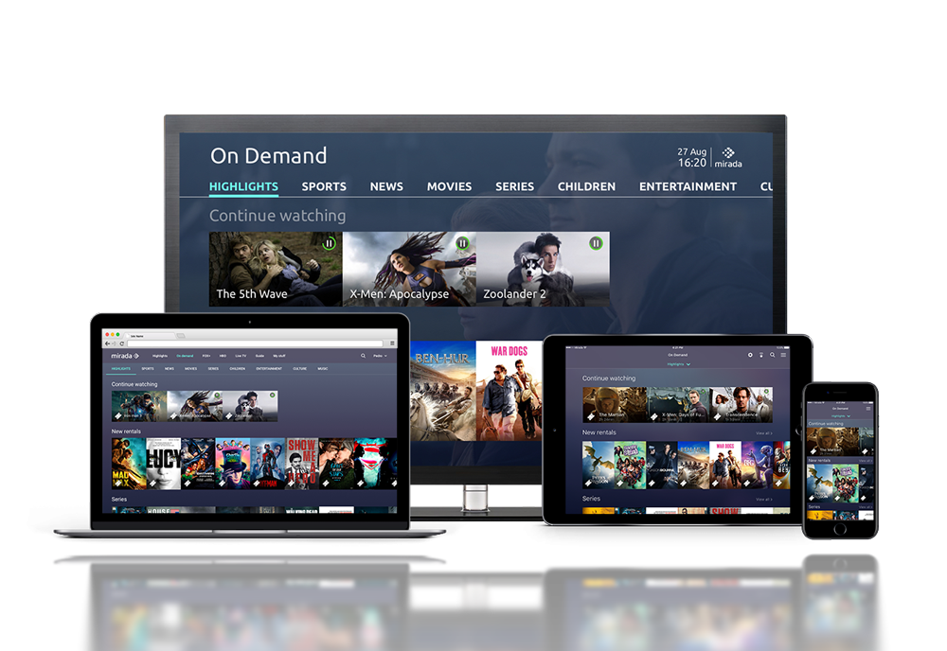Open the HIGHLIGHTS tab on the TV screen

[x=243, y=186]
